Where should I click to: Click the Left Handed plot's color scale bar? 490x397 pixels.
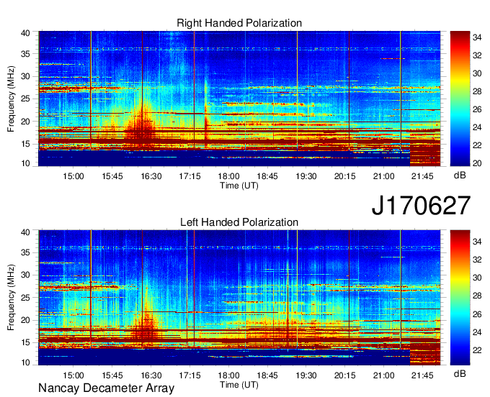point(460,298)
